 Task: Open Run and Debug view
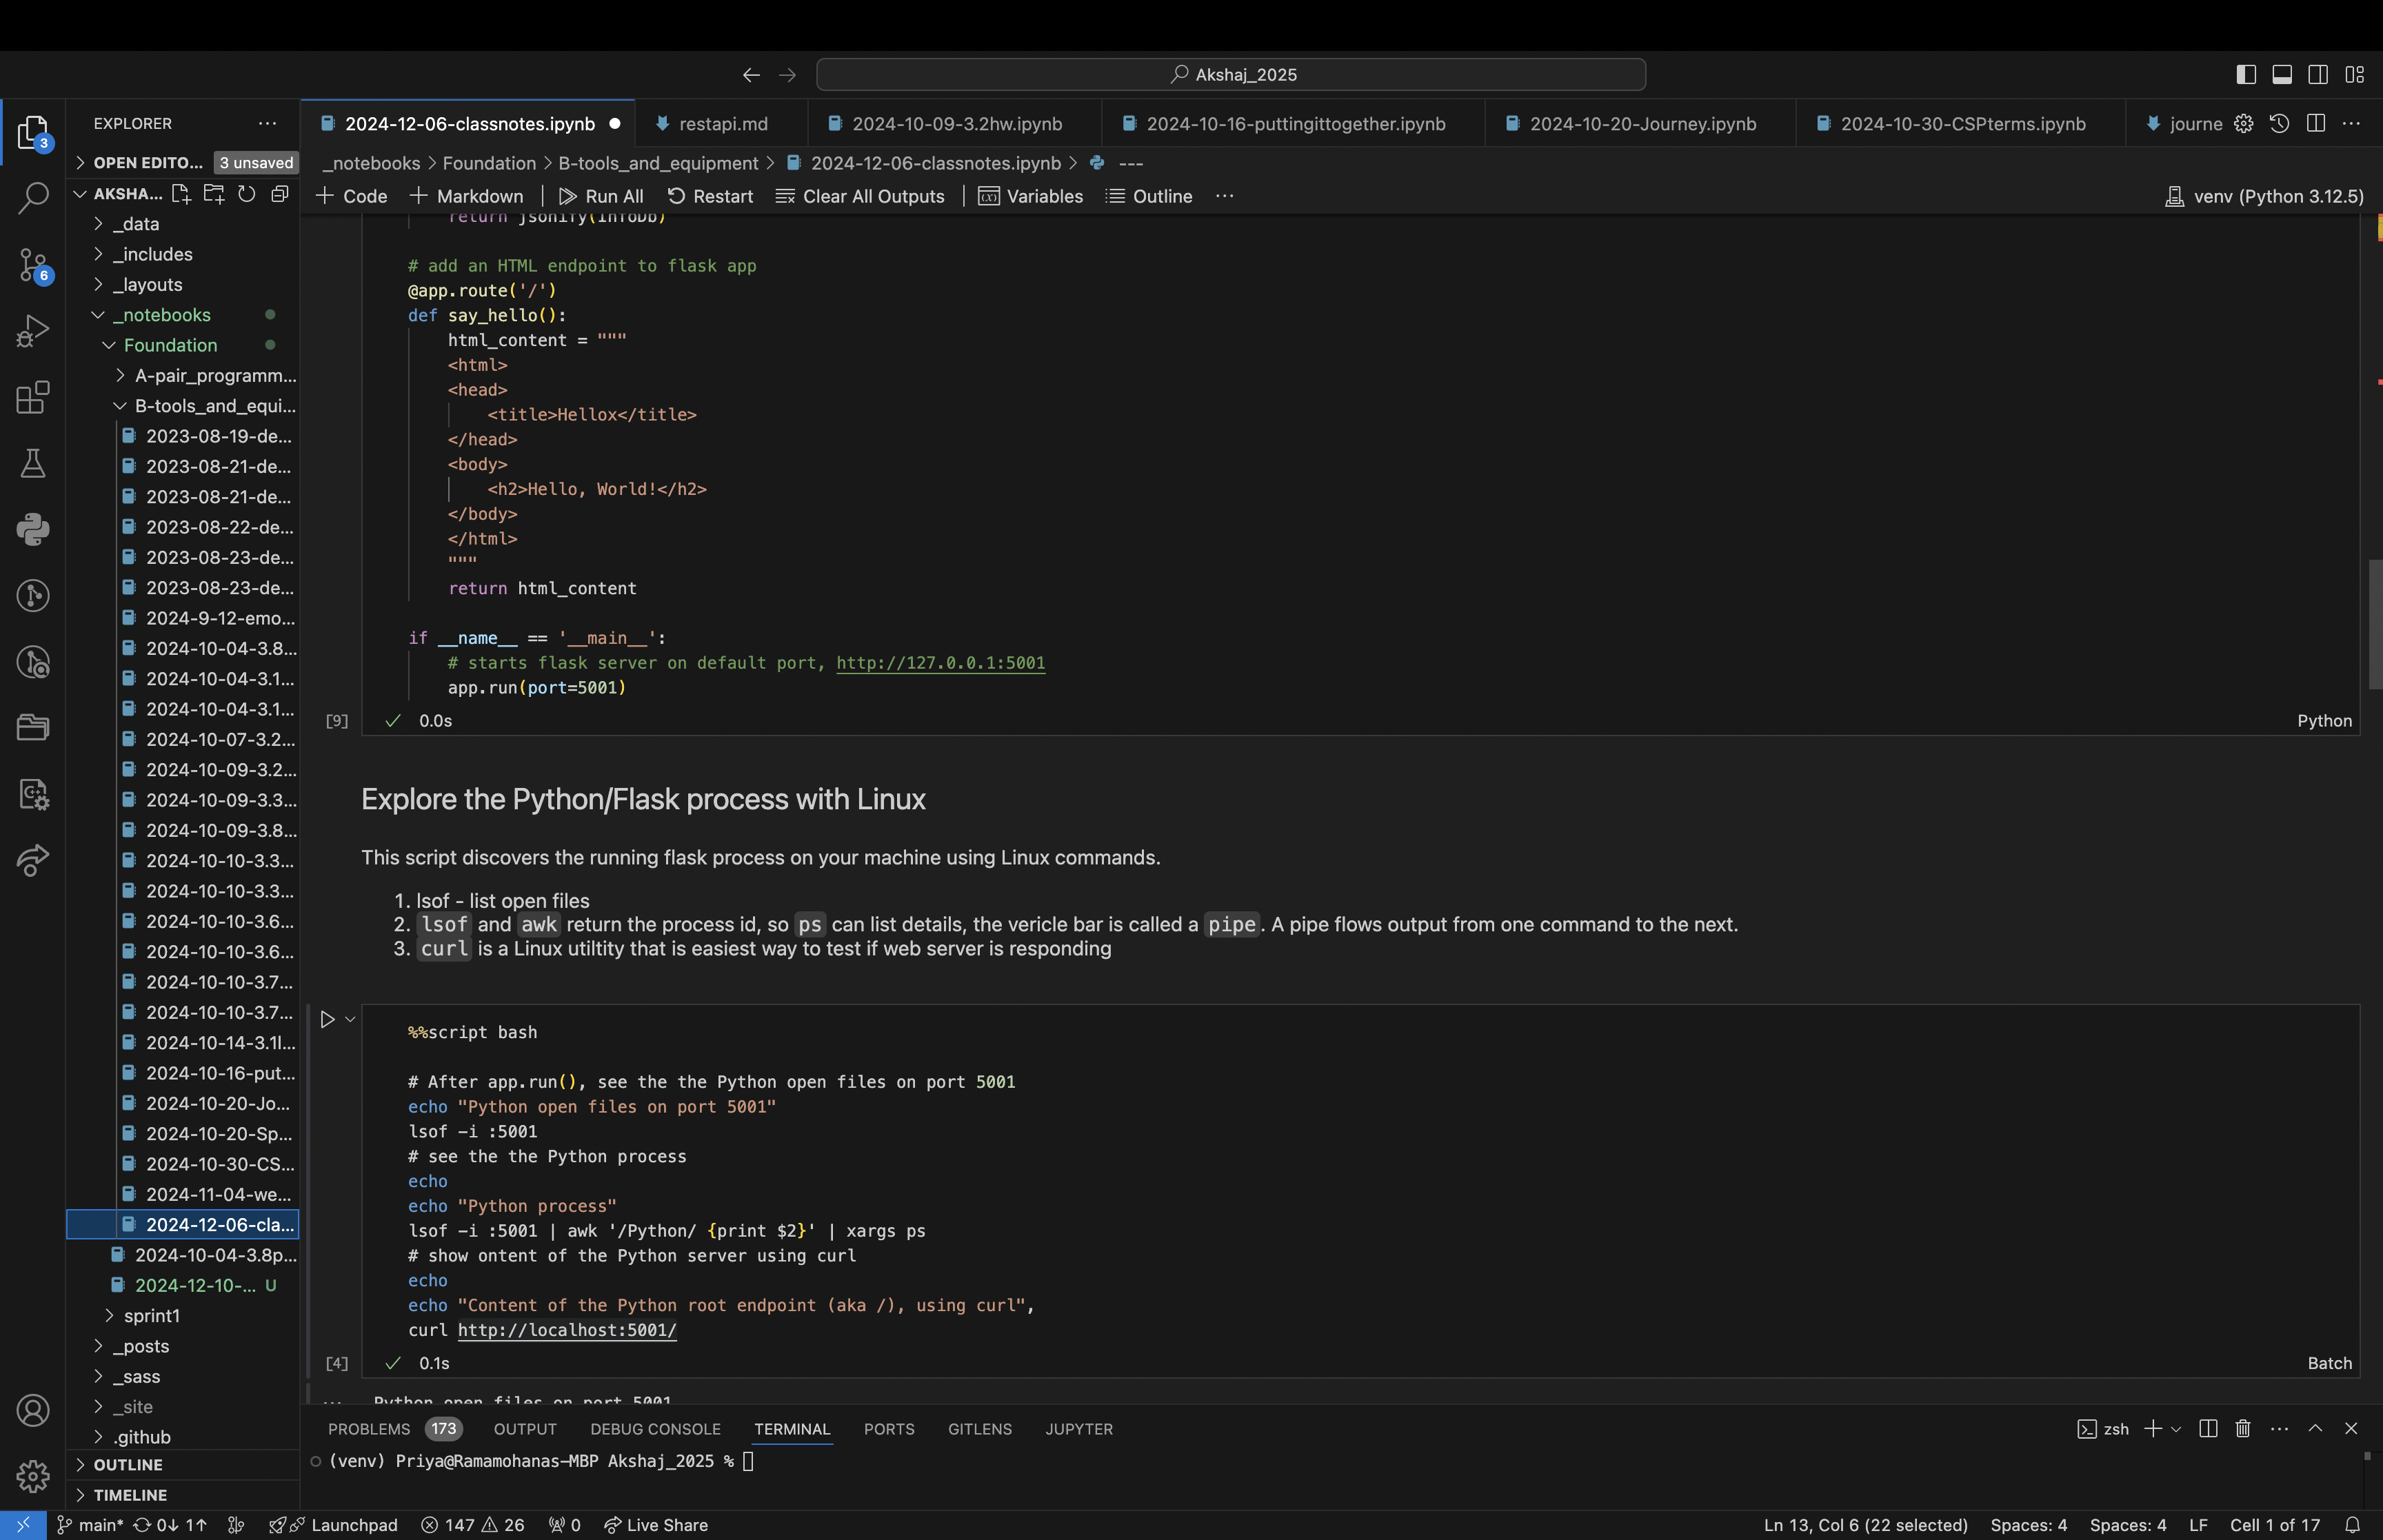pyautogui.click(x=33, y=331)
